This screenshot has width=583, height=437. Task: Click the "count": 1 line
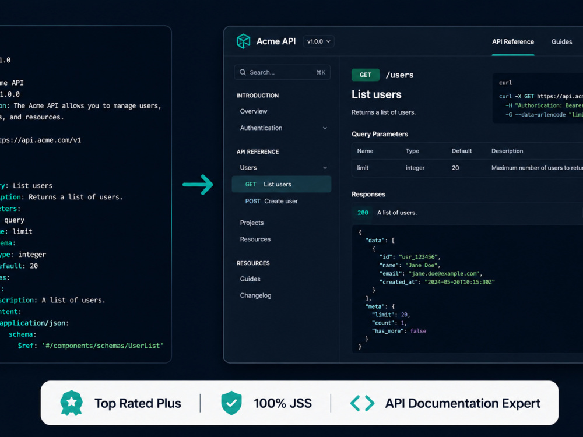pos(389,323)
